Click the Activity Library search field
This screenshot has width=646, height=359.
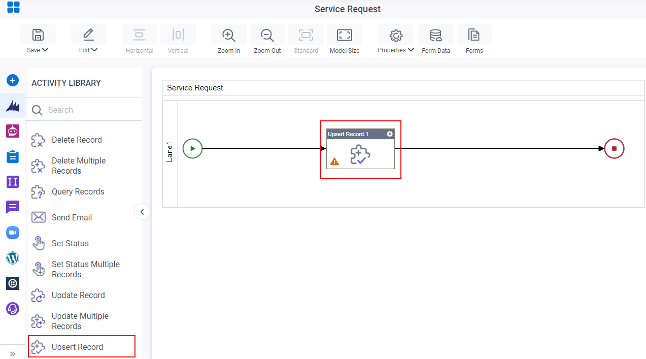84,110
